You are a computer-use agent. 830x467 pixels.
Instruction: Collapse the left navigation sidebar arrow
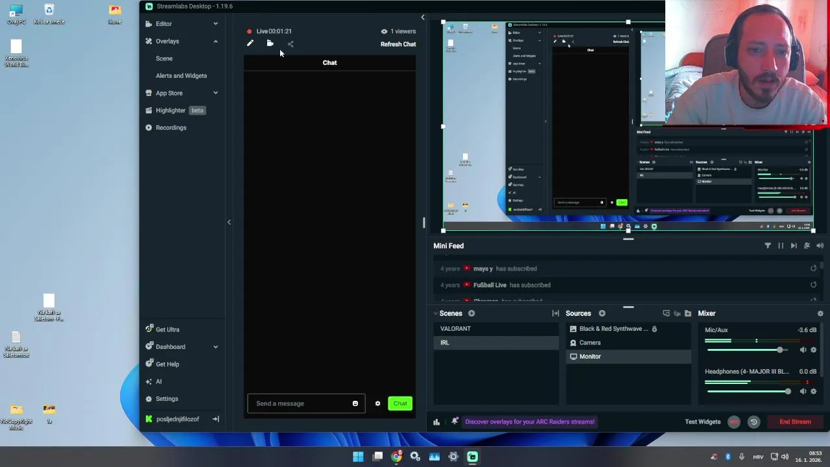(229, 222)
